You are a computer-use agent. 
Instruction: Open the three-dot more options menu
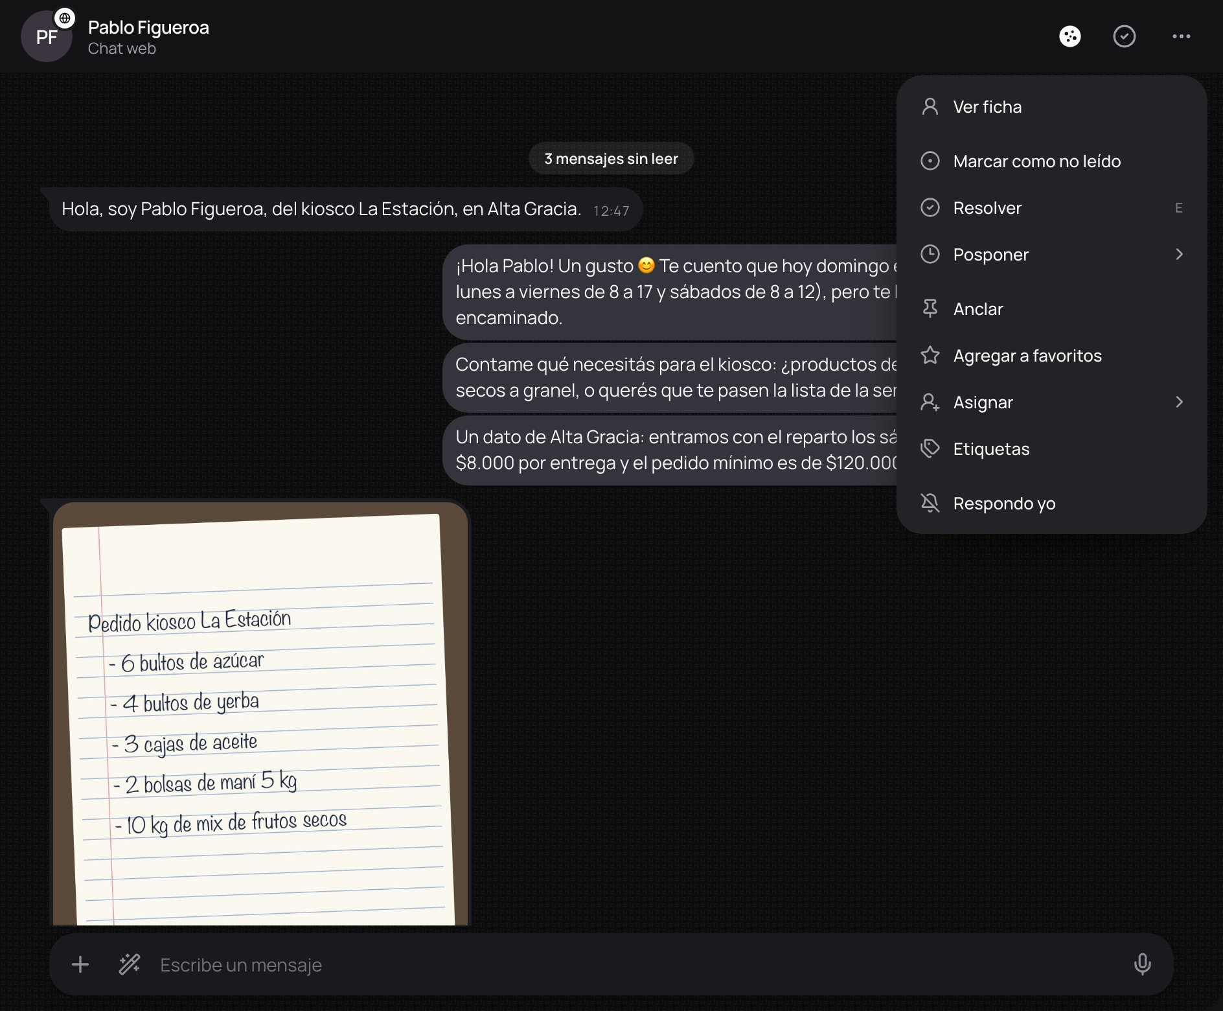pos(1182,36)
